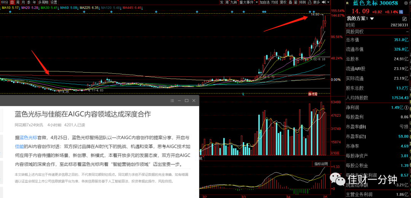Screen dimensions: 411x198
Task: Click the 市净率 row in stock info
Action: tap(377, 146)
